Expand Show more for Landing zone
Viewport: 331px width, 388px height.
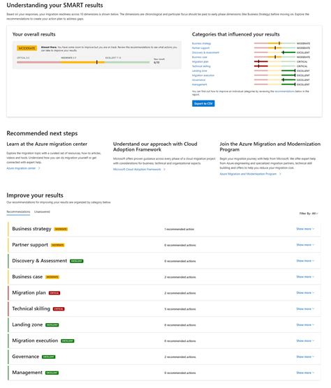coord(305,324)
